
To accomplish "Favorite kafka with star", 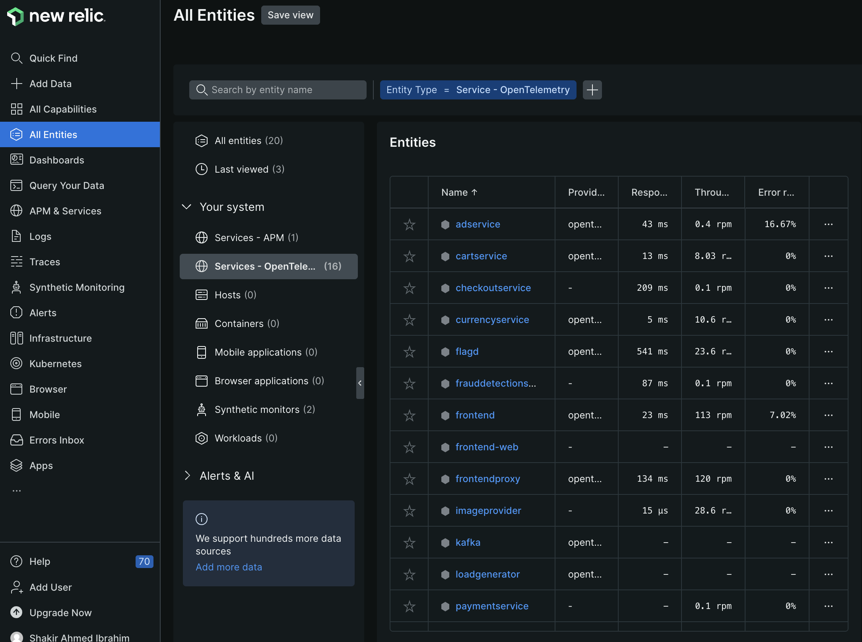I will 410,543.
